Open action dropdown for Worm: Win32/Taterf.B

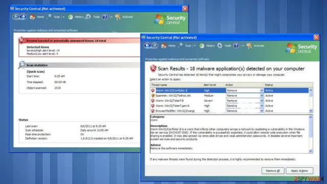pyautogui.click(x=262, y=101)
